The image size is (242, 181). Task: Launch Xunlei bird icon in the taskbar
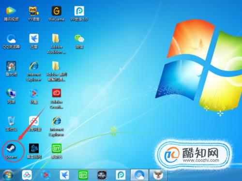point(64,175)
